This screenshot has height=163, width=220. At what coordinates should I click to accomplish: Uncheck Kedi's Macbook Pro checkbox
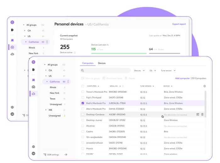pos(83,103)
